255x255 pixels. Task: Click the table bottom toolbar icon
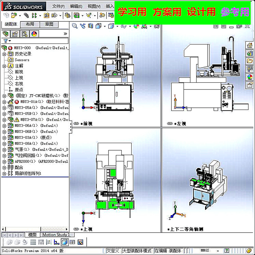coord(72,242)
